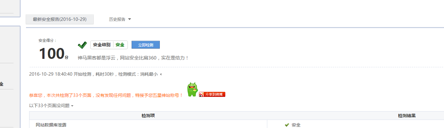Start a scan with the 立即检测 button

coord(146,45)
